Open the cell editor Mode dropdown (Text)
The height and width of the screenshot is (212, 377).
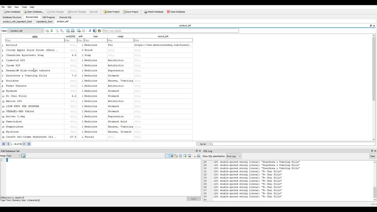14,156
